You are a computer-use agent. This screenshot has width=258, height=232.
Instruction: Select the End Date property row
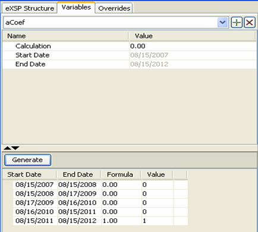pos(129,64)
